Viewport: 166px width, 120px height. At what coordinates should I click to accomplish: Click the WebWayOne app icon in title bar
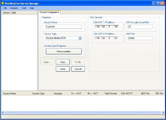tap(3, 3)
